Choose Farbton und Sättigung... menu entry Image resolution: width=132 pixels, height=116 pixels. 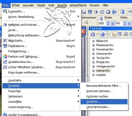pyautogui.click(x=41, y=57)
